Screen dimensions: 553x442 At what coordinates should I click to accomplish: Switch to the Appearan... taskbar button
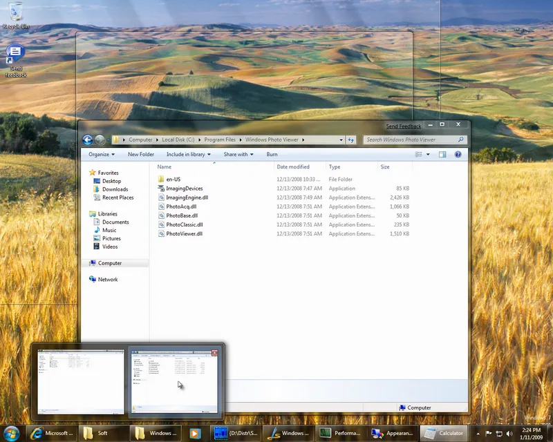[x=392, y=433]
